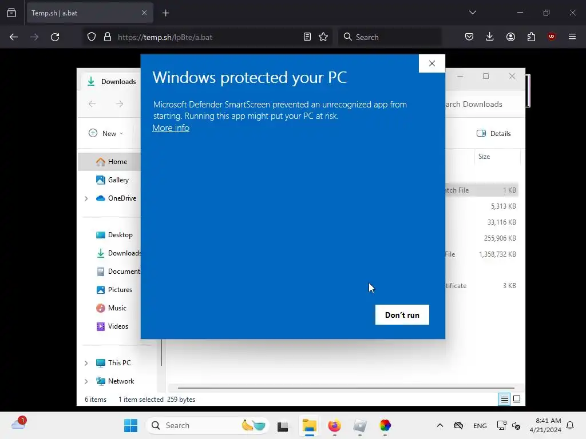This screenshot has width=586, height=439.
Task: Open Firefox account menu
Action: (510, 37)
